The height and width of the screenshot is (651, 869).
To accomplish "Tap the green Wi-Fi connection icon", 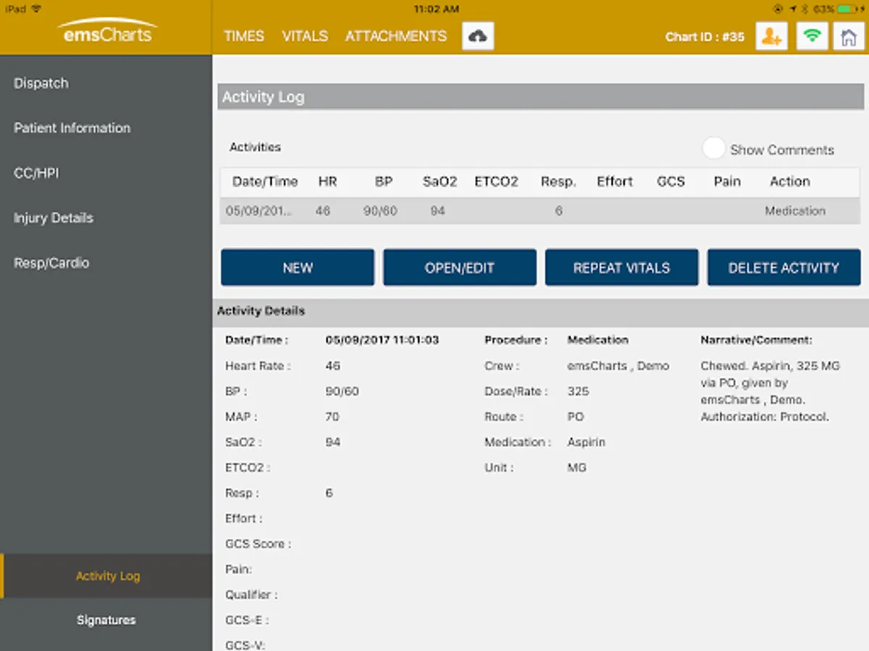I will 813,36.
